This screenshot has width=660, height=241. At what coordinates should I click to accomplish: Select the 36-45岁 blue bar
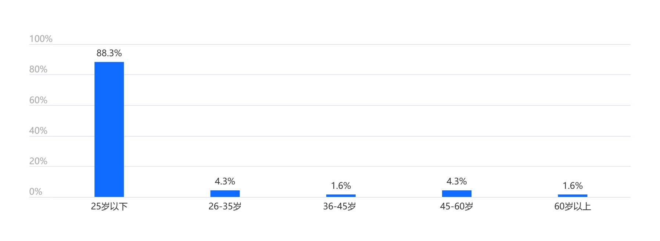point(341,195)
